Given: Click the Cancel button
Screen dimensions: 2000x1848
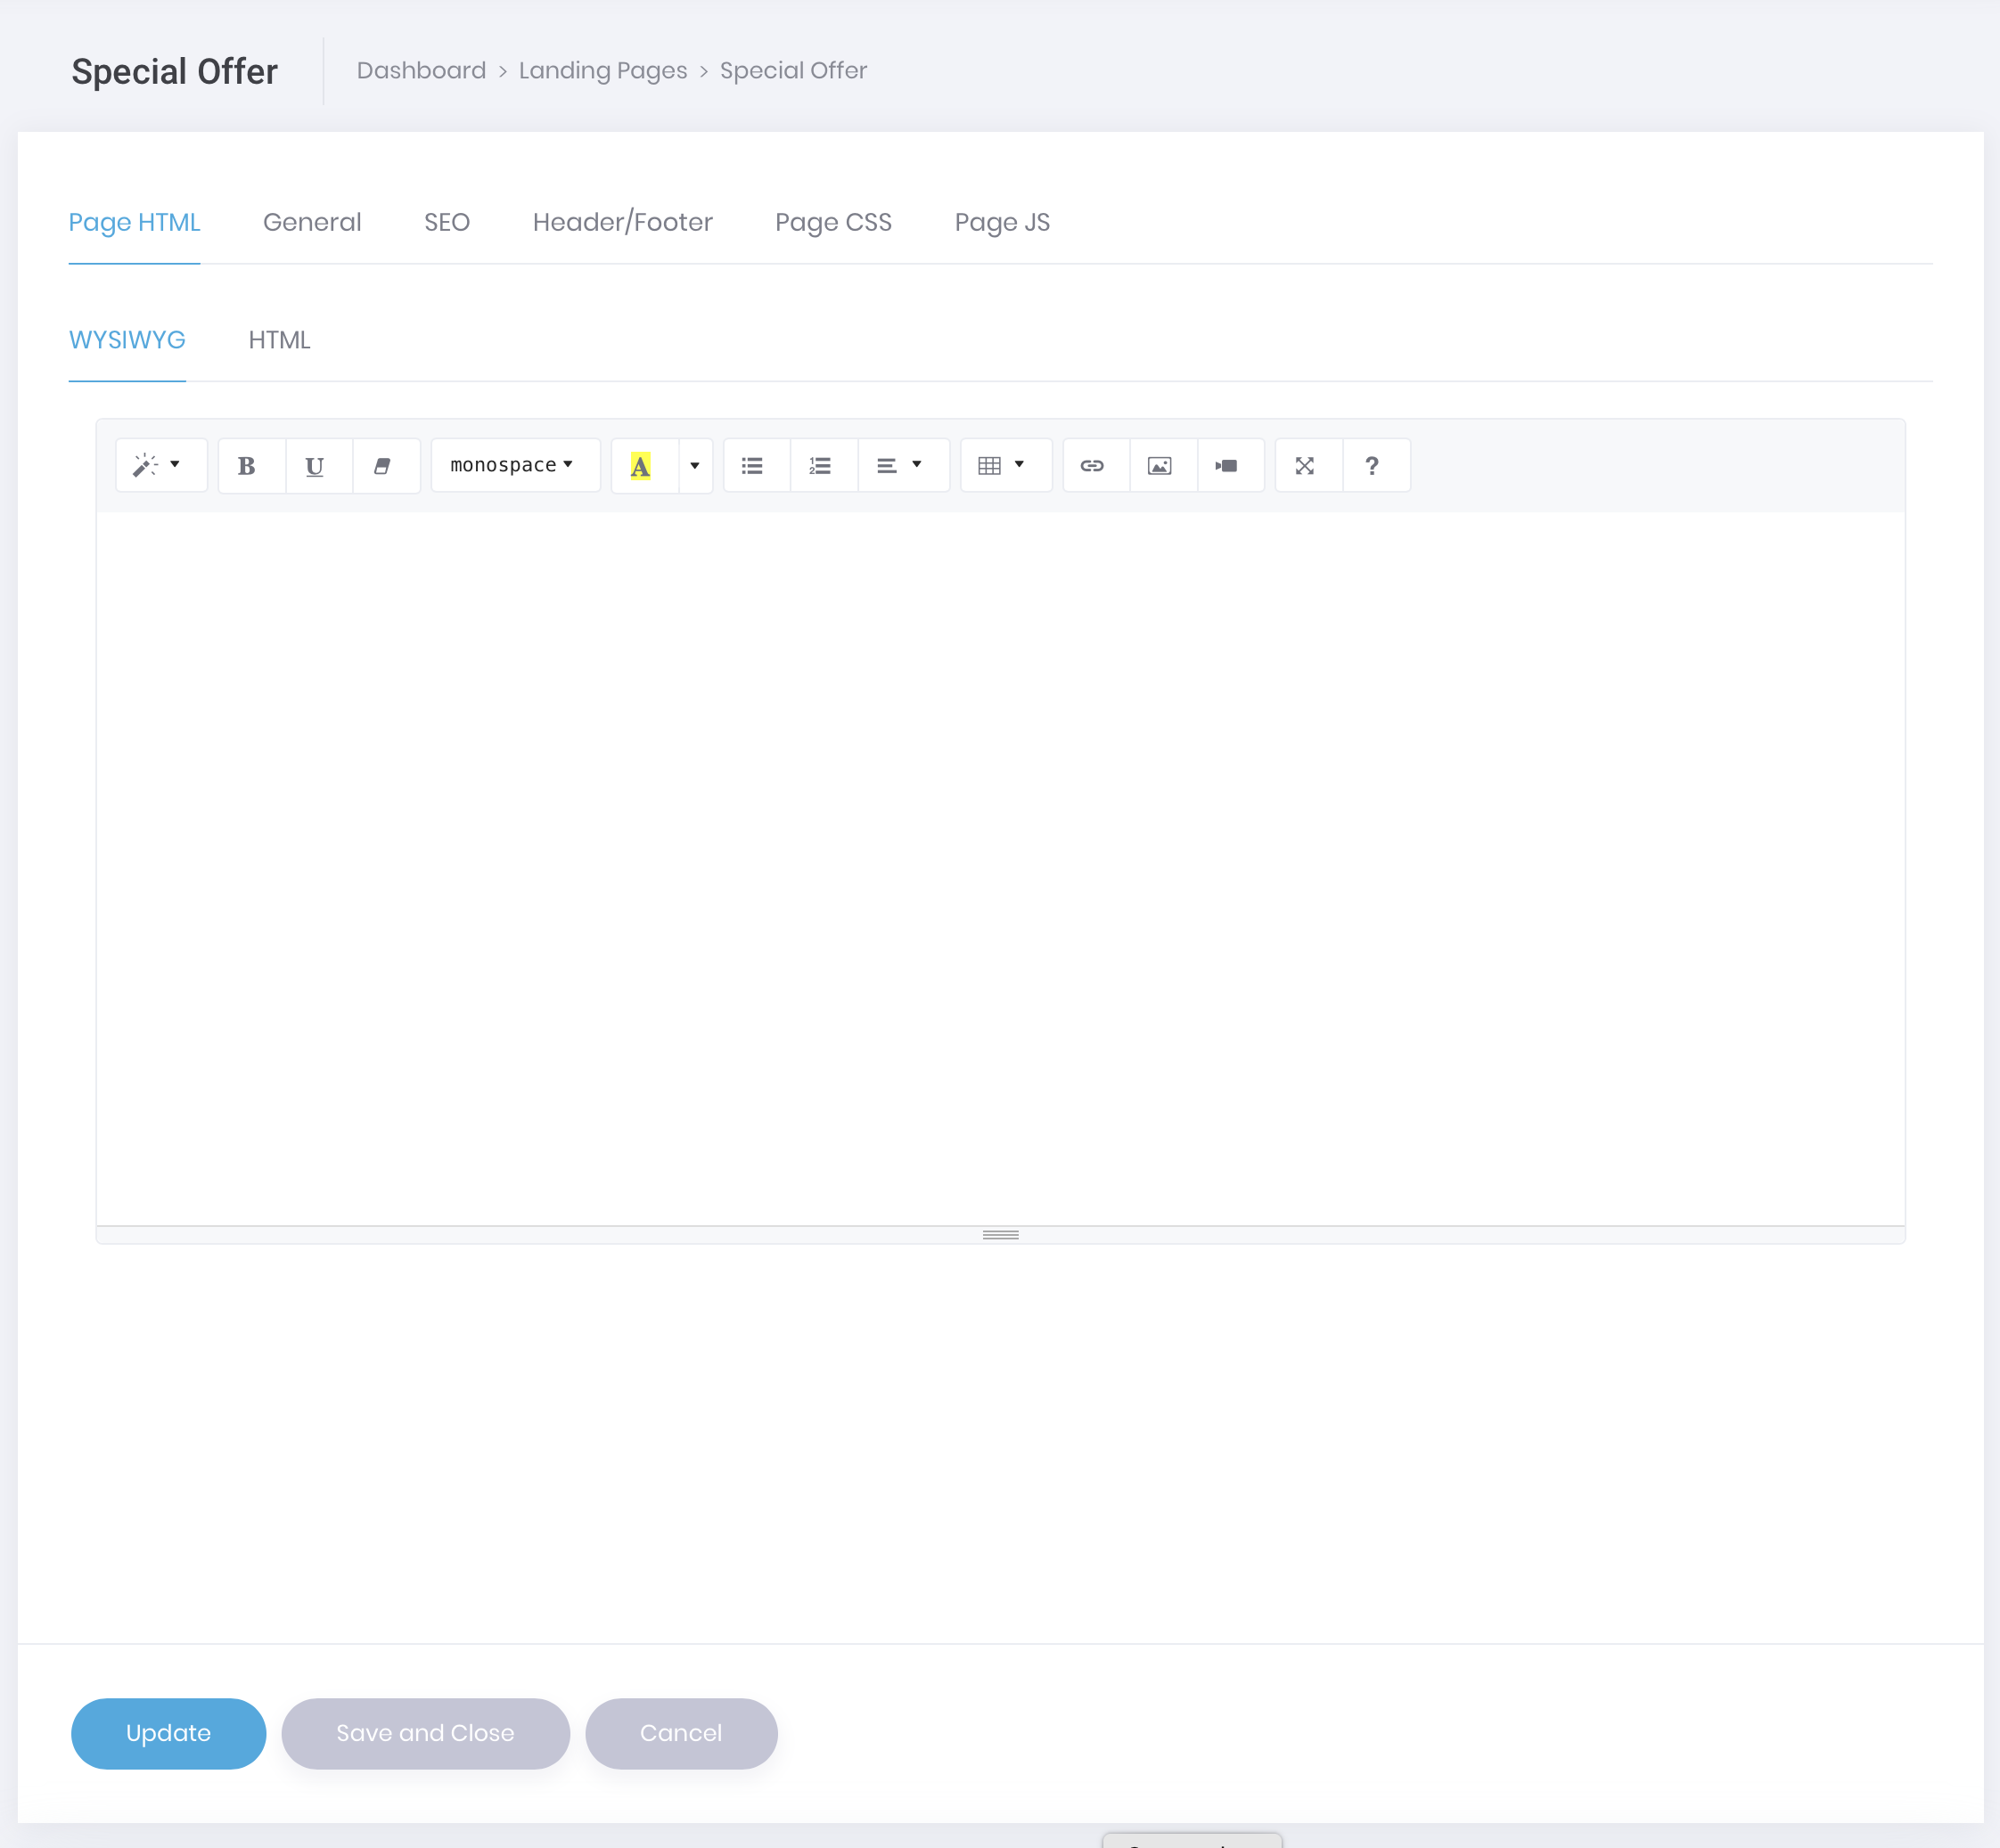Looking at the screenshot, I should (x=681, y=1733).
